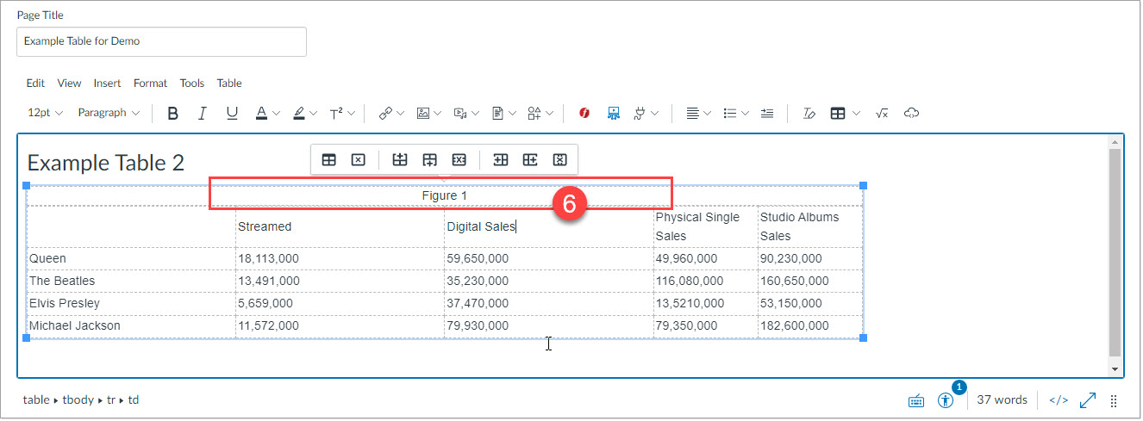
Task: Expand the Paragraph block format dropdown
Action: coord(109,113)
